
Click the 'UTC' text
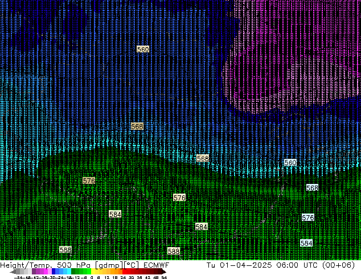pos(310,265)
